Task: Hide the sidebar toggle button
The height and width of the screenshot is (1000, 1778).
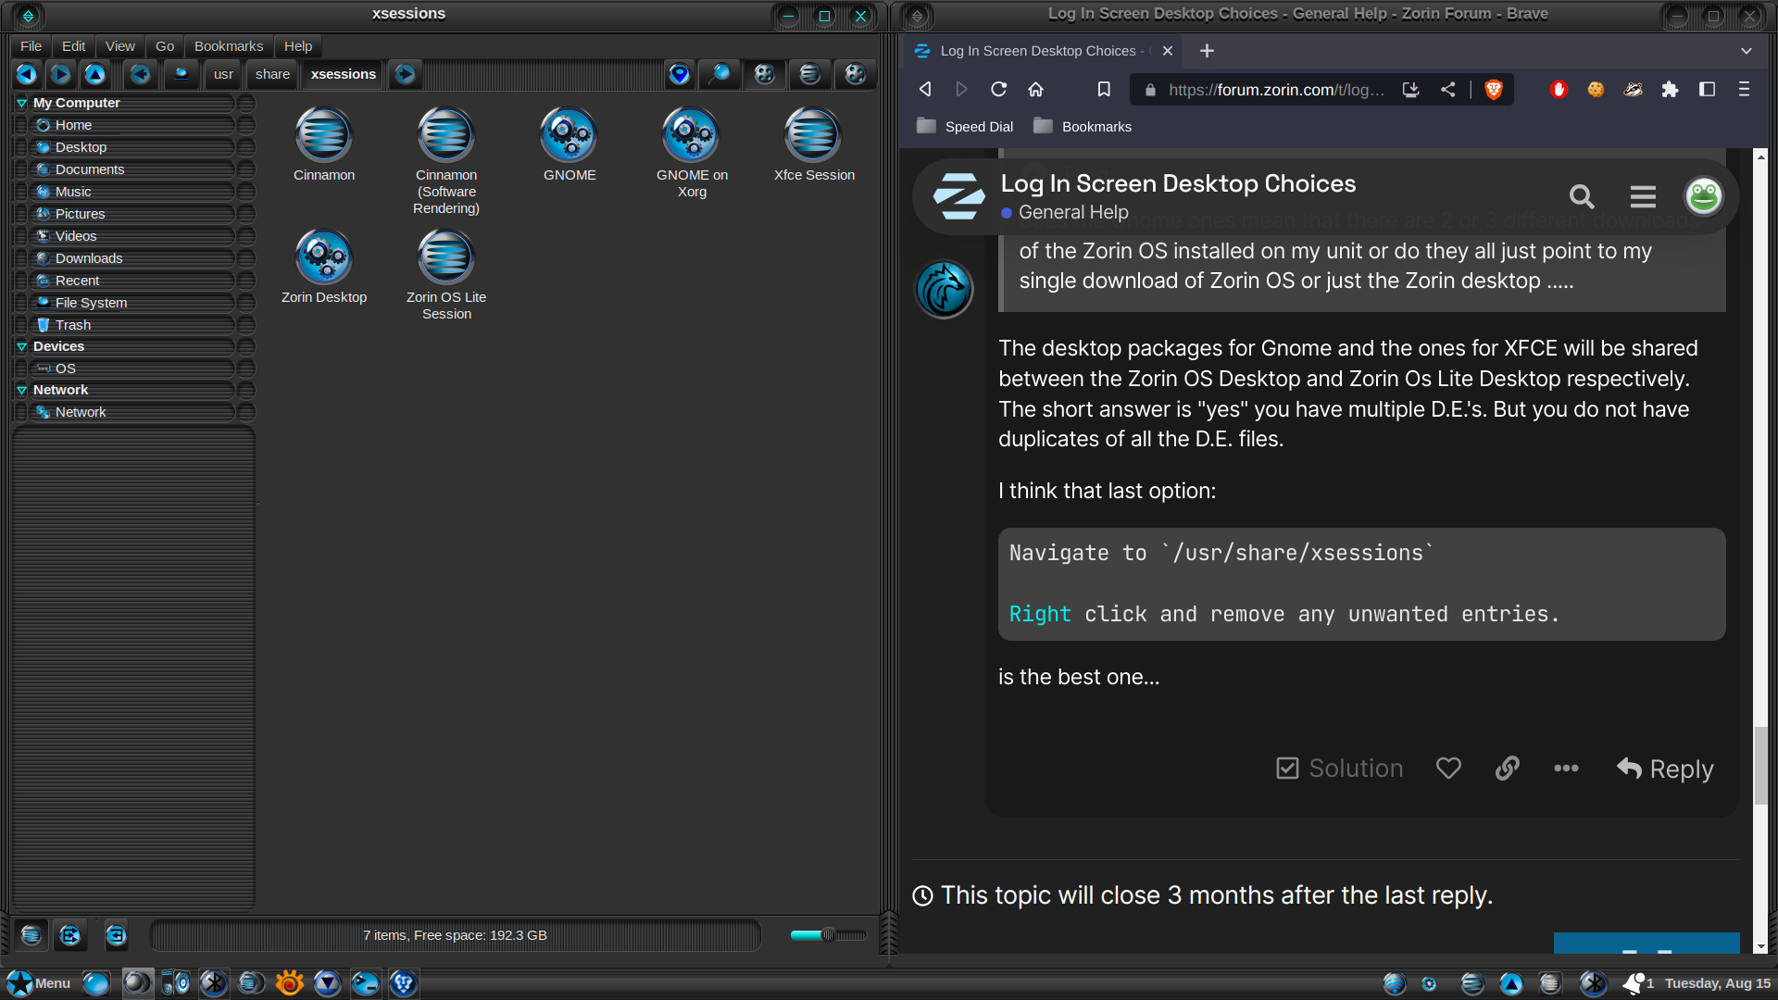Action: pos(116,935)
